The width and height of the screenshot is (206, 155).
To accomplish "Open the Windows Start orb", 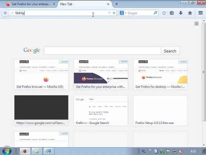I will point(7,151).
